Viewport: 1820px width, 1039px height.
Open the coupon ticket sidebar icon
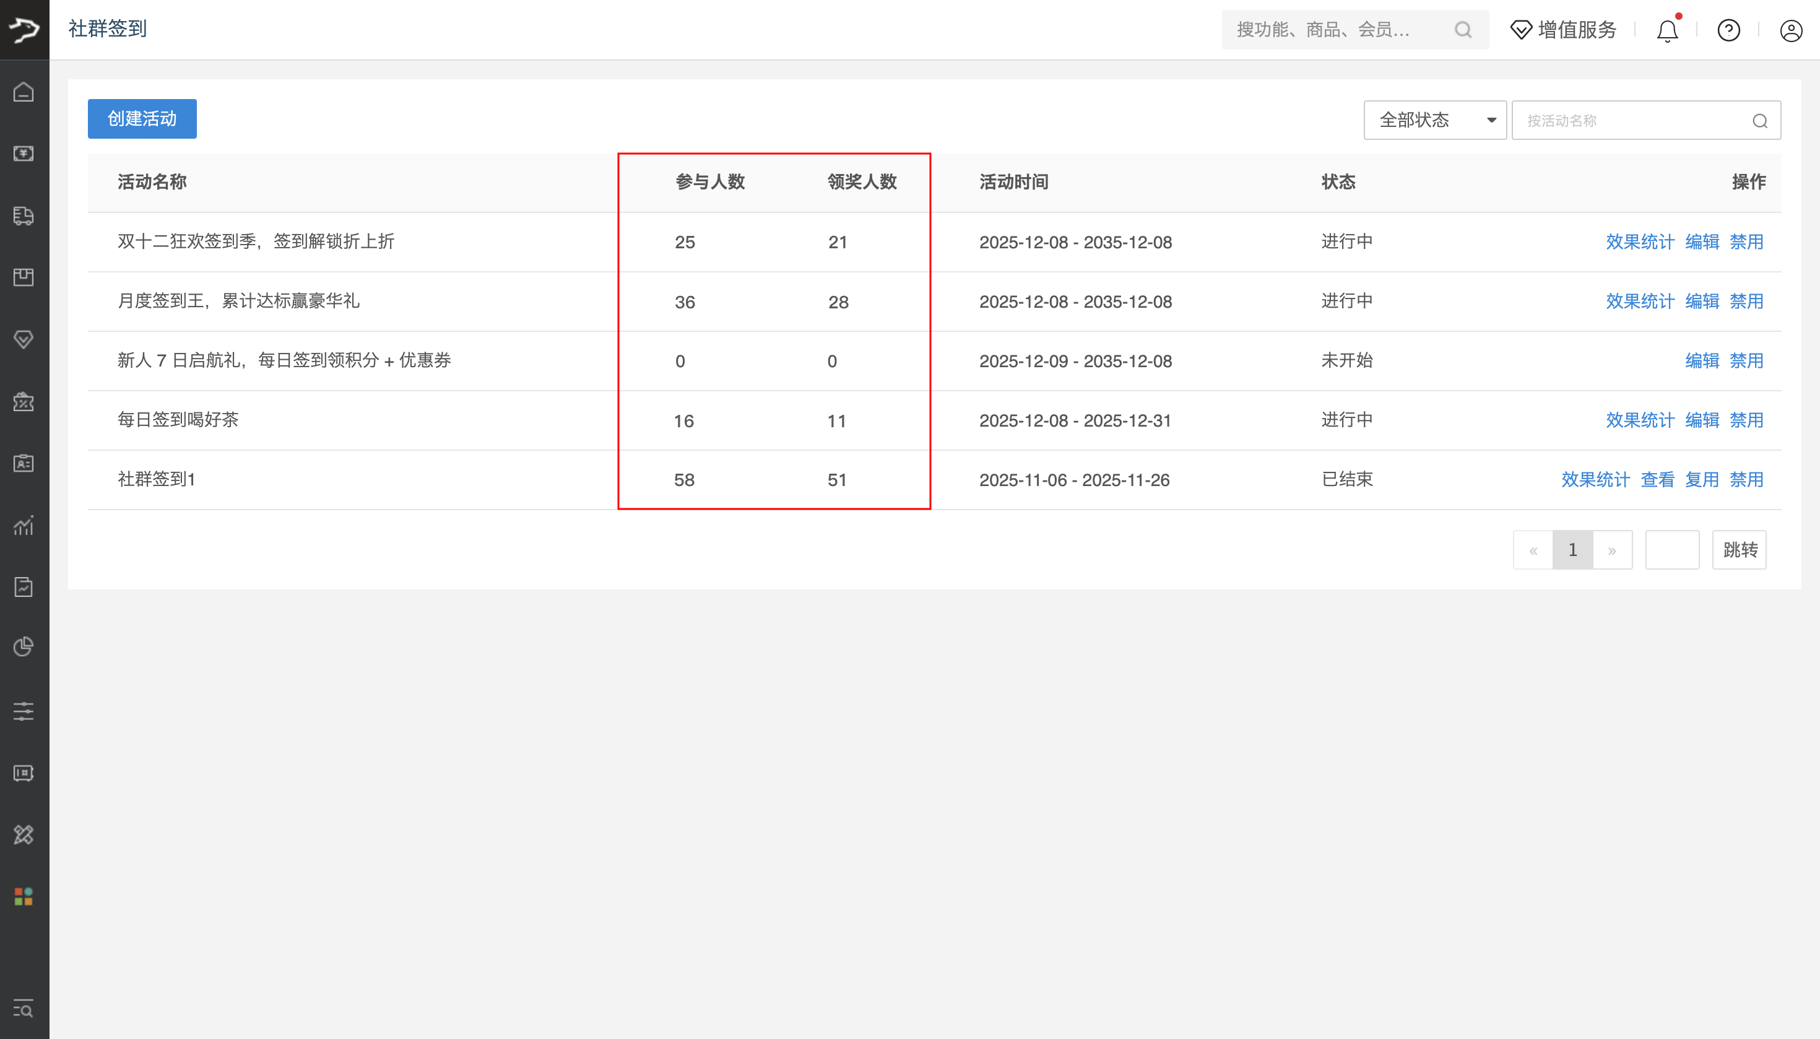pyautogui.click(x=24, y=402)
